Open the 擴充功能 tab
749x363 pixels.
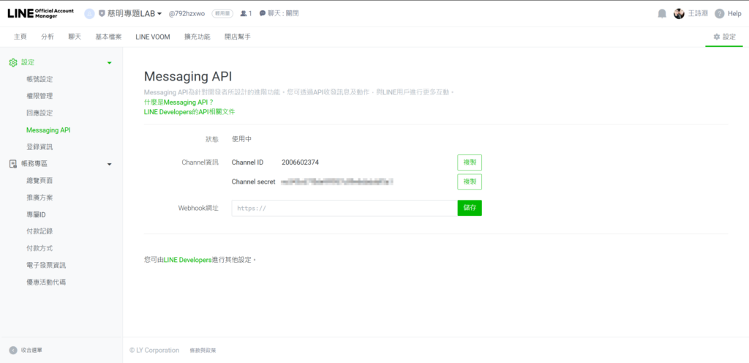click(x=197, y=37)
